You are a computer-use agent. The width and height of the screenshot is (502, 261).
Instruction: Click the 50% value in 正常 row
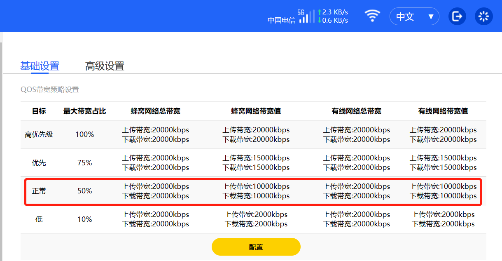pos(84,191)
